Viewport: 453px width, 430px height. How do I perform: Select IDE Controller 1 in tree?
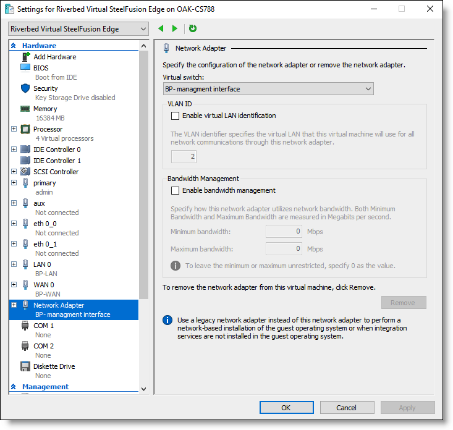(57, 161)
